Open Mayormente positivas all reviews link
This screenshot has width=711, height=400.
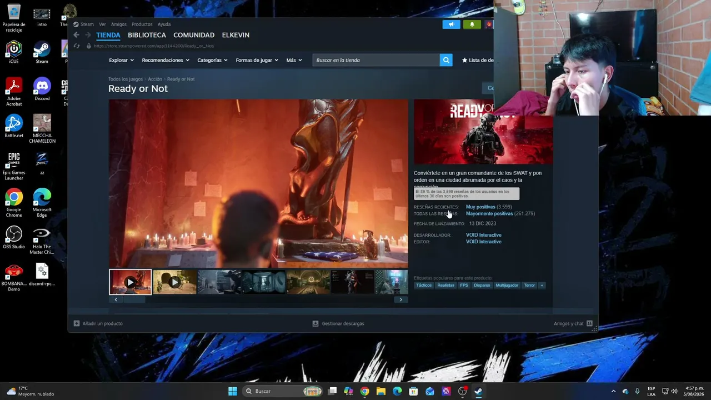pyautogui.click(x=489, y=213)
